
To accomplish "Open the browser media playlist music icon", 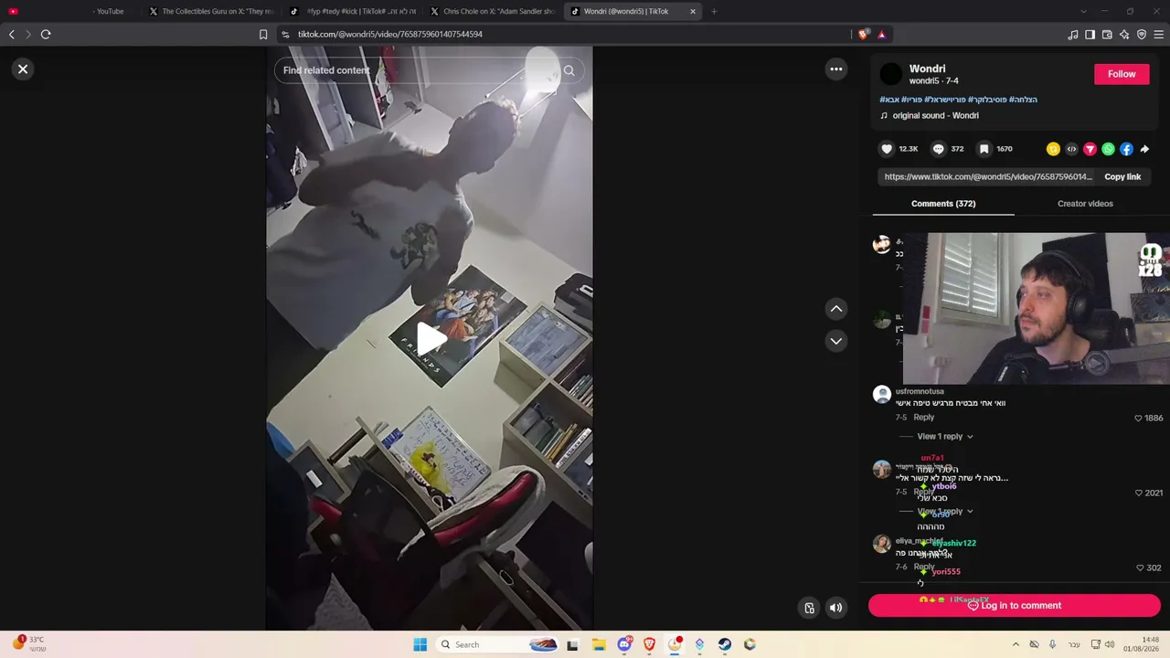I will click(1072, 35).
